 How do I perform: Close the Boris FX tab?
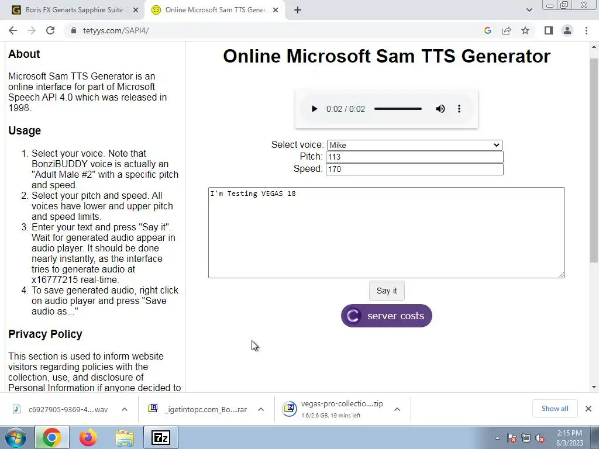(136, 11)
